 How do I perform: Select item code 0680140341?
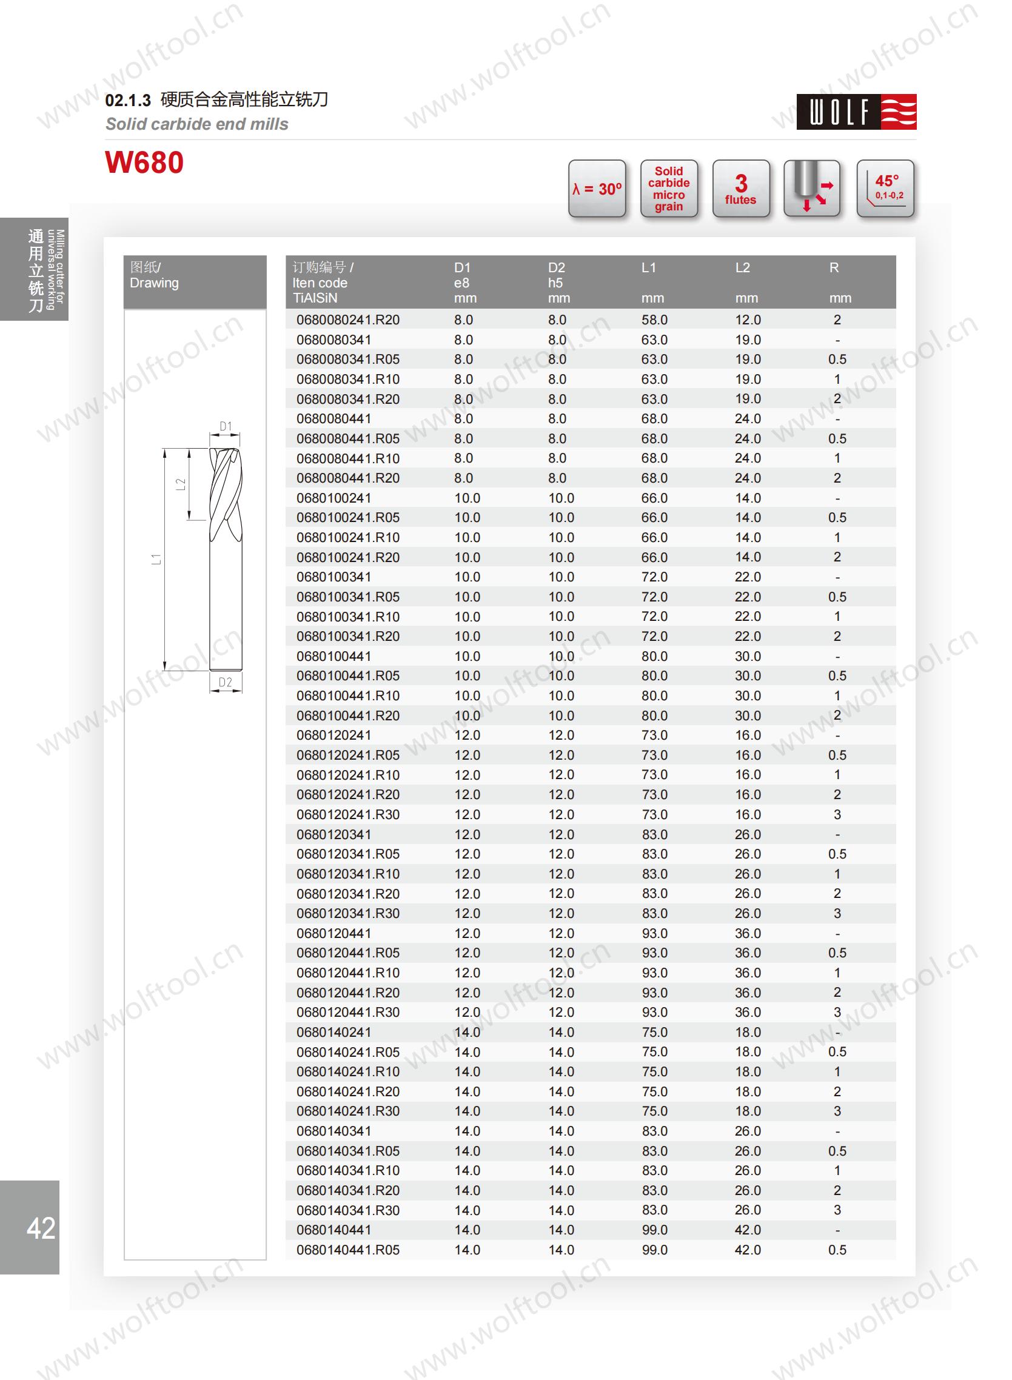(x=333, y=1131)
